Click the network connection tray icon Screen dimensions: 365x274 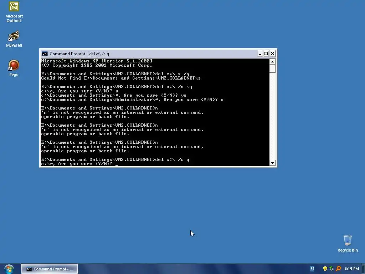(x=332, y=269)
